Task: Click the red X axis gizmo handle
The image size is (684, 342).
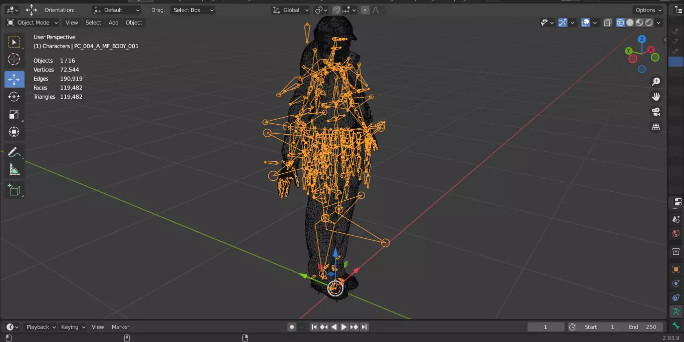Action: point(651,50)
